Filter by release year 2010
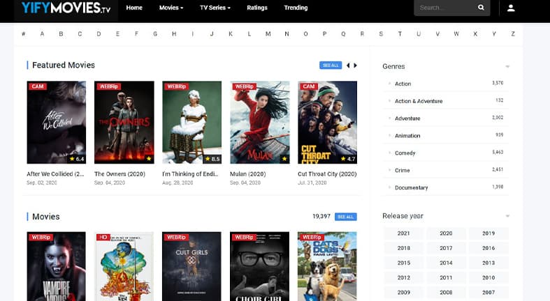This screenshot has height=301, width=550. (x=489, y=277)
